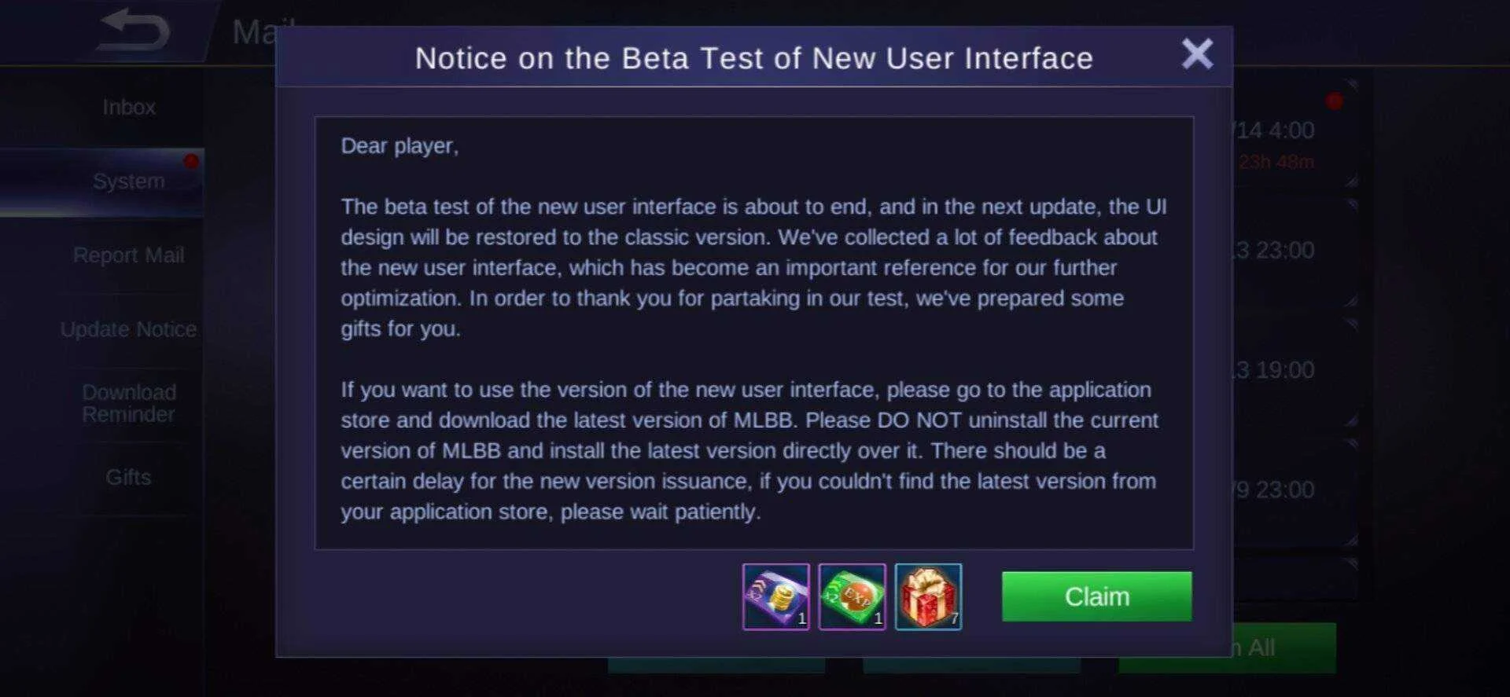Open the Download Reminder tab
Viewport: 1510px width, 697px height.
click(129, 403)
